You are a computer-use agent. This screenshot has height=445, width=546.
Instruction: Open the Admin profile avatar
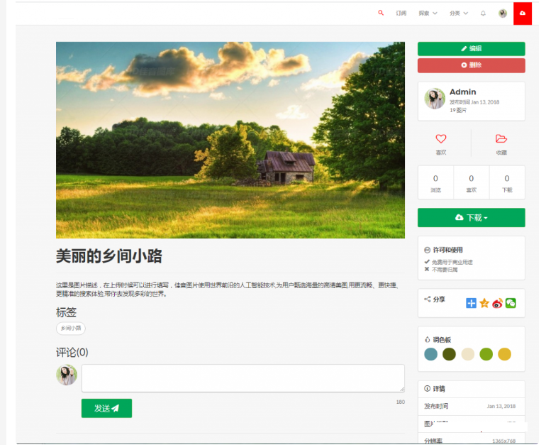pyautogui.click(x=435, y=99)
